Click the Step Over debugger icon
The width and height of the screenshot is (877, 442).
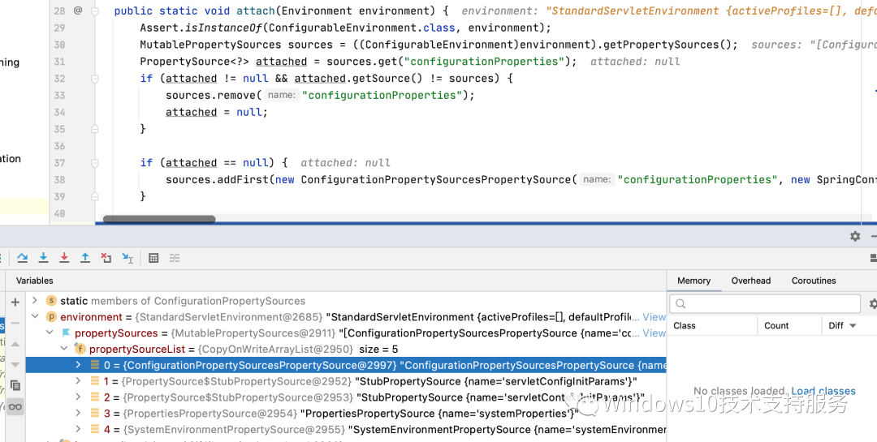(x=23, y=258)
